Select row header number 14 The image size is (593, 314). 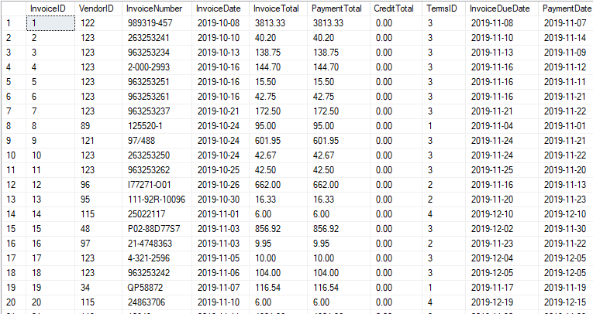[x=13, y=214]
